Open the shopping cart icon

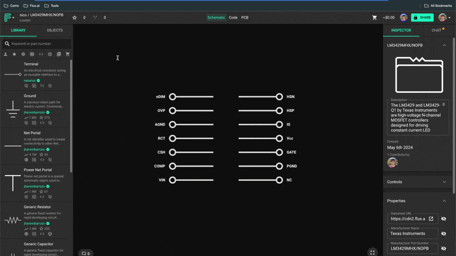(x=374, y=18)
